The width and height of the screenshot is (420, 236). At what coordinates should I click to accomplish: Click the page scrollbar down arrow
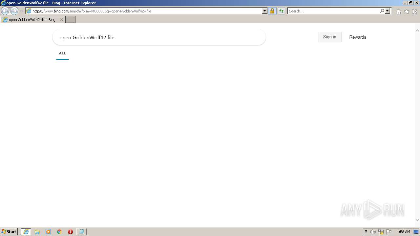417,220
